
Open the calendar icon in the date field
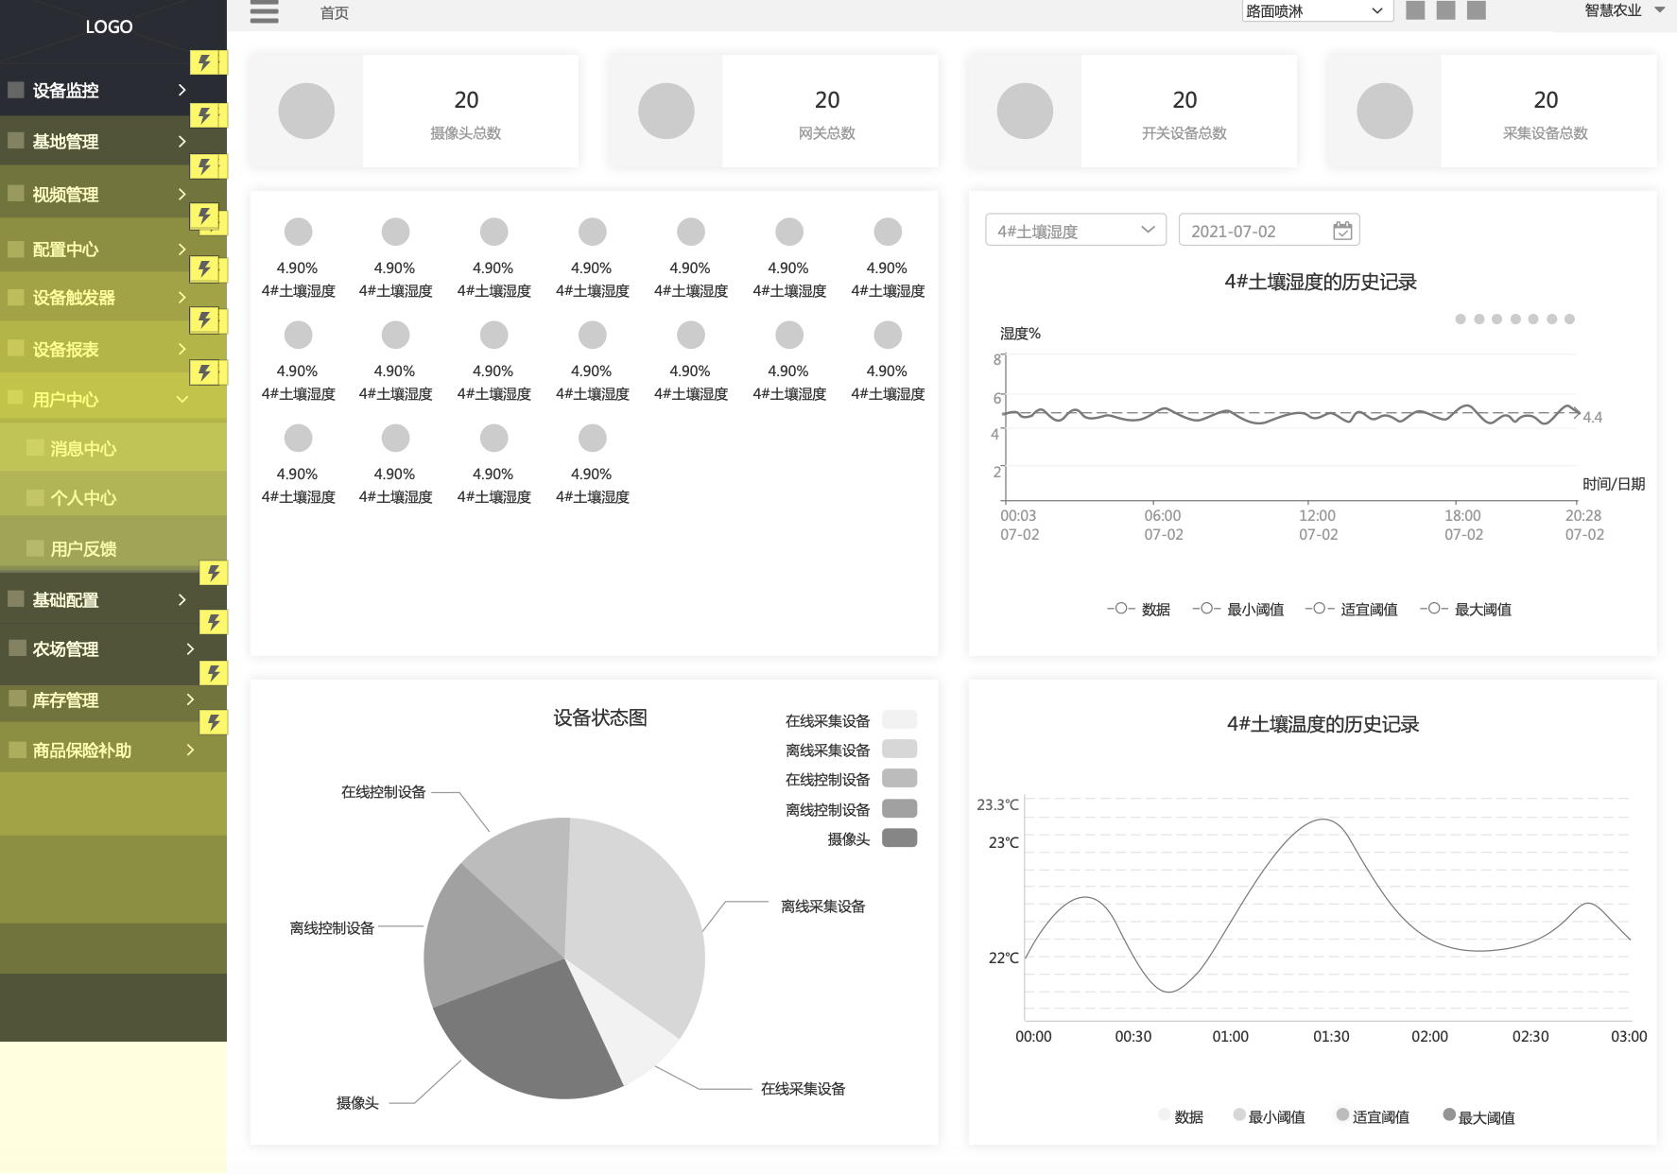[1342, 231]
